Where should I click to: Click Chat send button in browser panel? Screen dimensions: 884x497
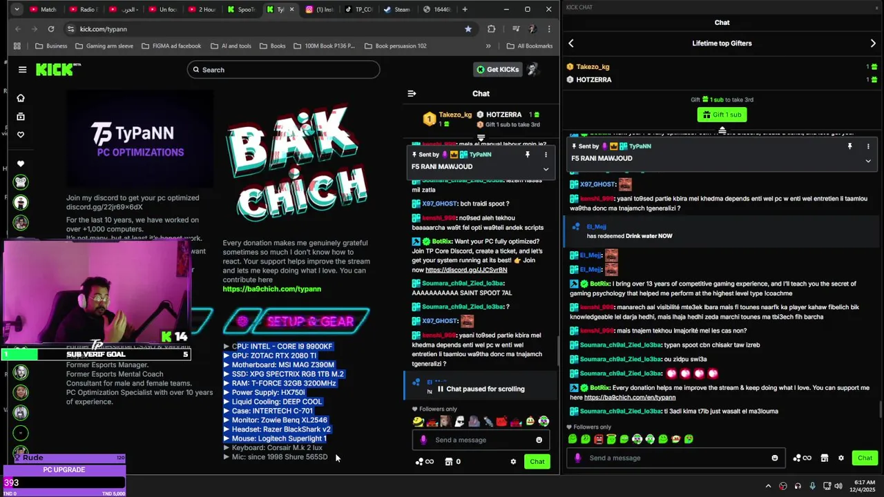click(537, 462)
